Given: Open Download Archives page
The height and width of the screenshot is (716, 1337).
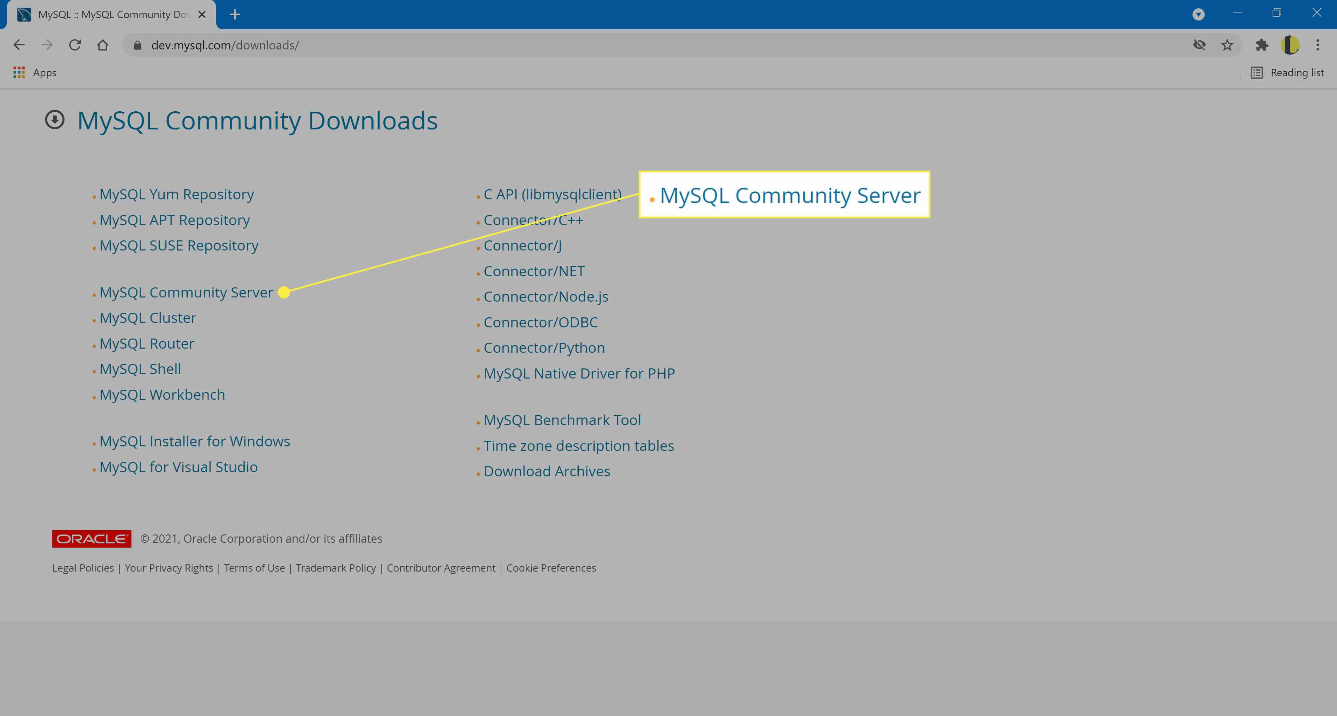Looking at the screenshot, I should click(547, 471).
